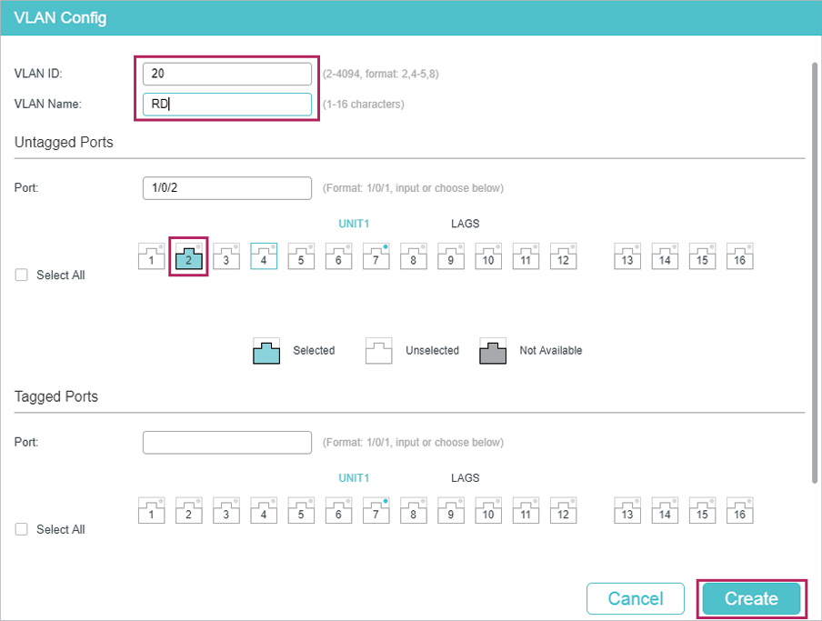The width and height of the screenshot is (822, 621).
Task: Switch to LAGS in Untagged Ports
Action: (465, 224)
